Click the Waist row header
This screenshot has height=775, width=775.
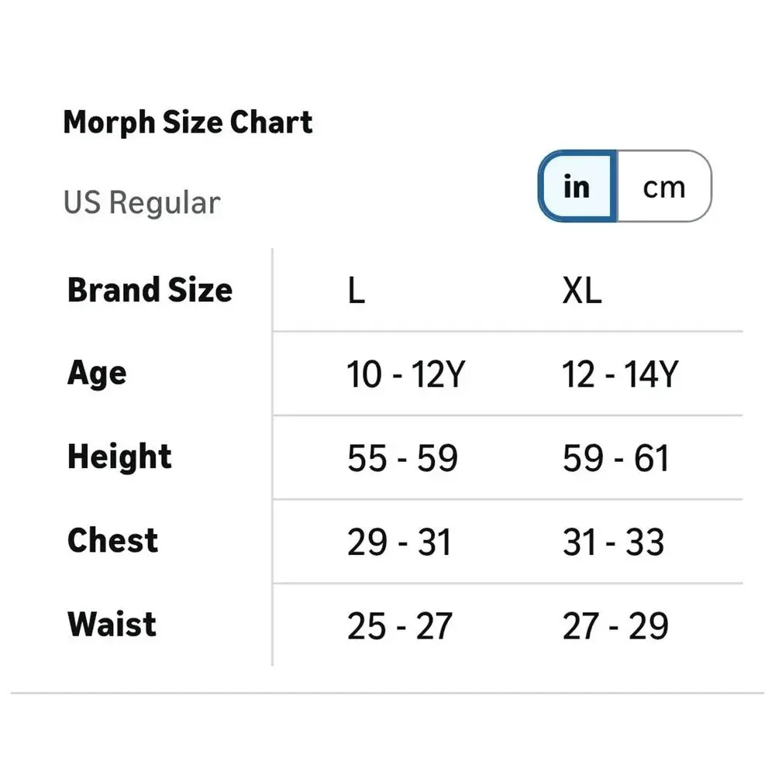click(112, 624)
